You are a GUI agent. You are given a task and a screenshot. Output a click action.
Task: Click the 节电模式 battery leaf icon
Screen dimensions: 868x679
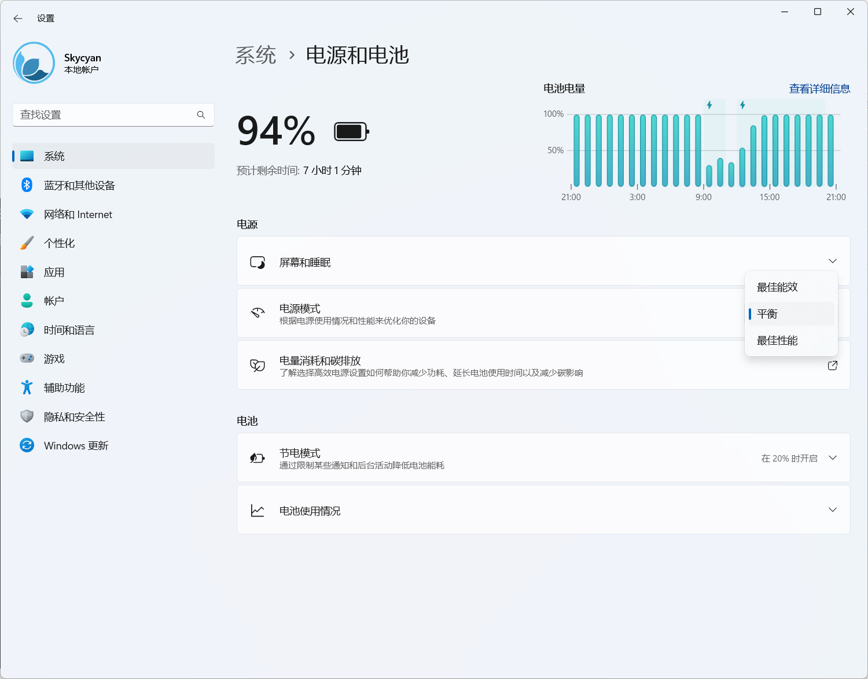click(258, 458)
